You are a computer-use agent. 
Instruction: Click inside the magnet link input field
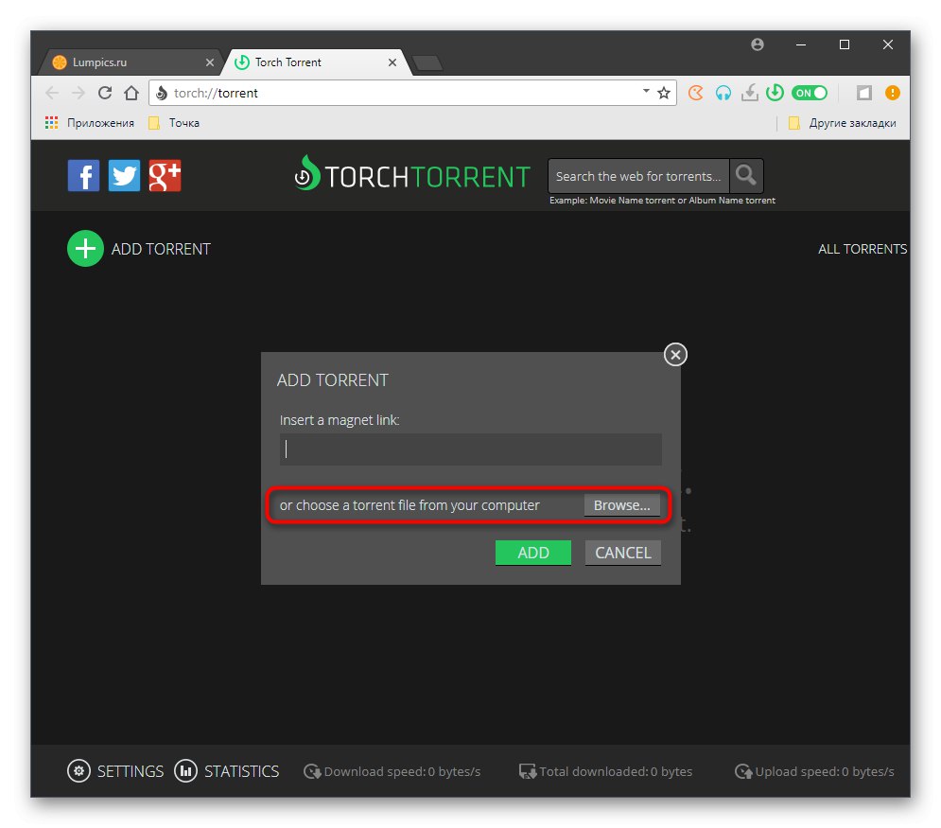[470, 449]
